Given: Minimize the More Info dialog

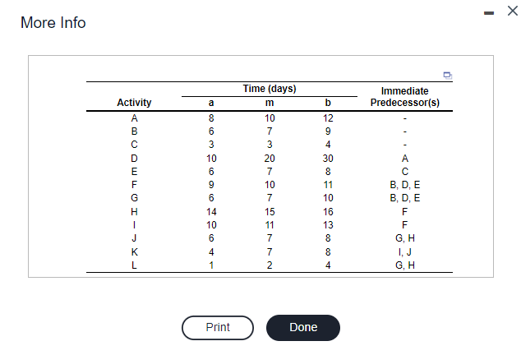Looking at the screenshot, I should click(x=488, y=13).
